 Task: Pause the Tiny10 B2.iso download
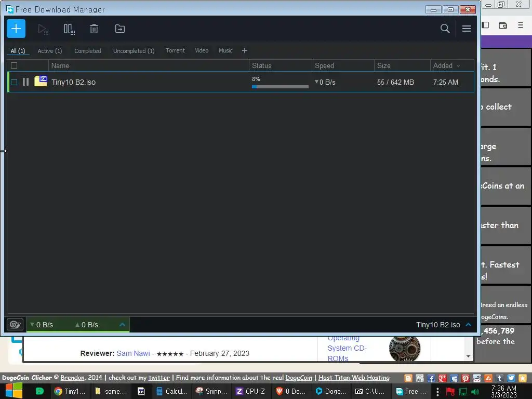(x=25, y=82)
